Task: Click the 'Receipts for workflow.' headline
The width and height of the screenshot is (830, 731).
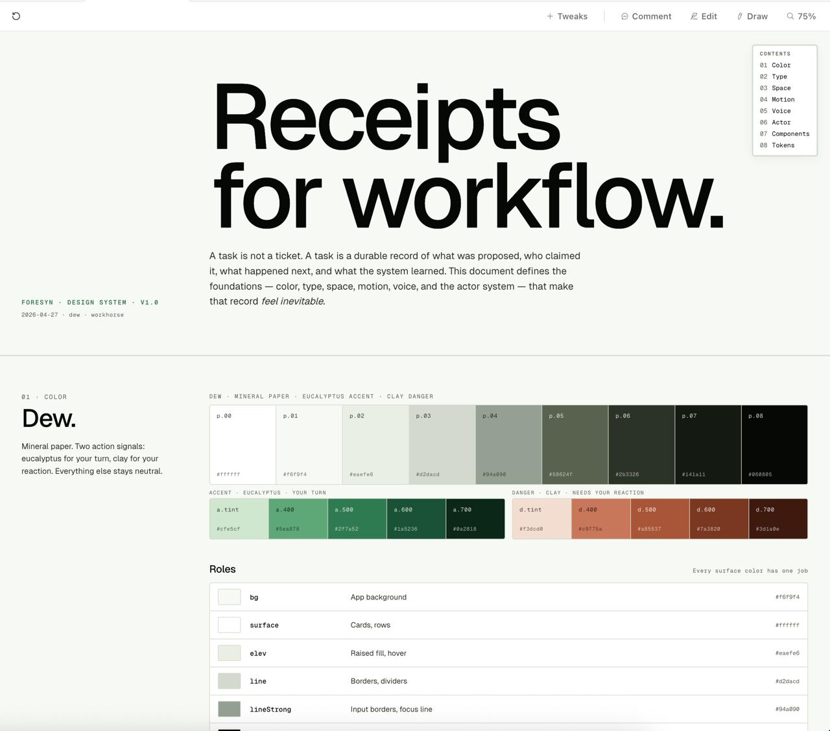Action: [x=468, y=156]
